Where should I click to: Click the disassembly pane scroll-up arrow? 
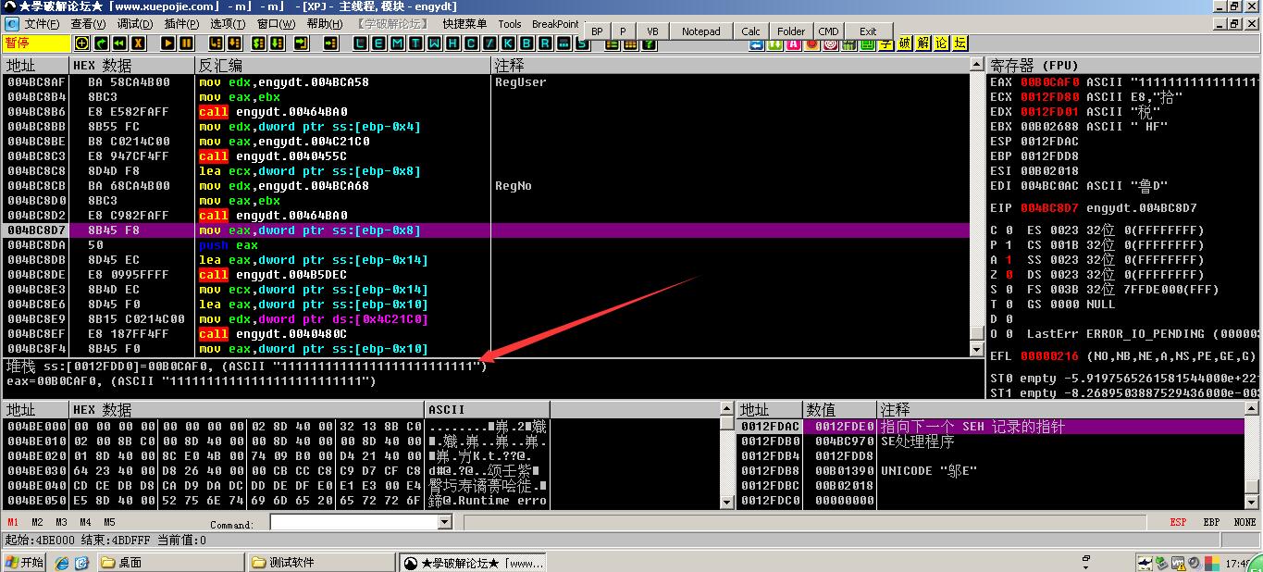(976, 65)
